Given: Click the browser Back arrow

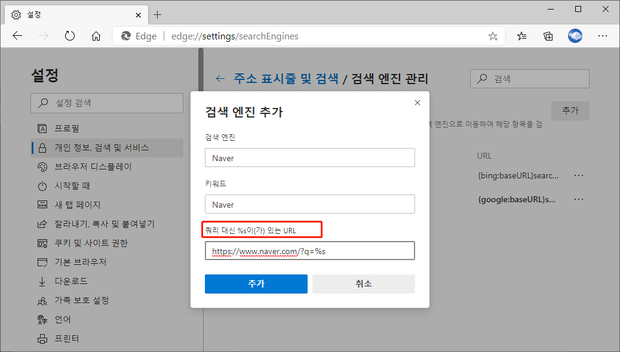Looking at the screenshot, I should pyautogui.click(x=17, y=36).
